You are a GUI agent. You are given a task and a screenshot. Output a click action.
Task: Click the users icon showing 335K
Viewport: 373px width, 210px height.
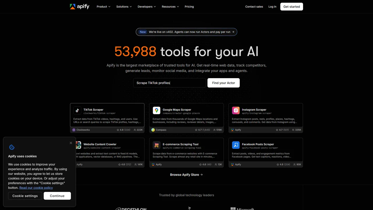click(x=293, y=130)
